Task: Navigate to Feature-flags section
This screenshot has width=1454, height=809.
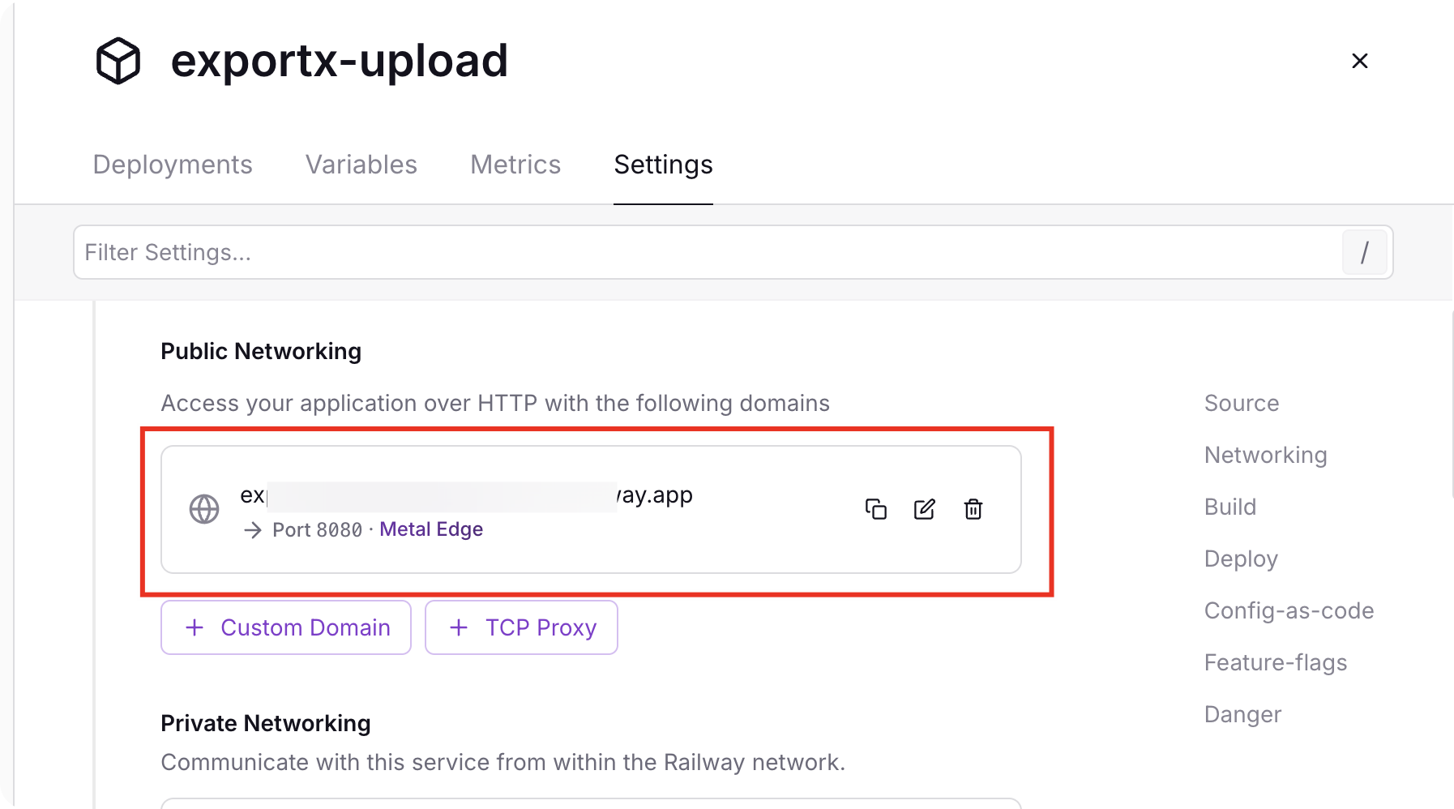Action: pos(1276,662)
